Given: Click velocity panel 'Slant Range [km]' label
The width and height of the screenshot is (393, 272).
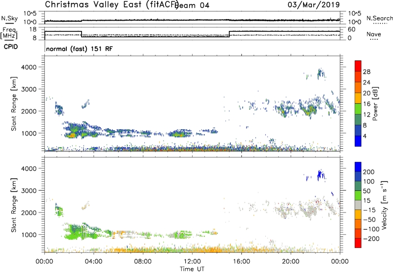Looking at the screenshot, I should point(14,205).
